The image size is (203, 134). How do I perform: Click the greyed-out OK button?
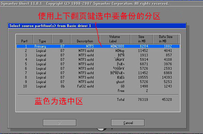coord(60,123)
